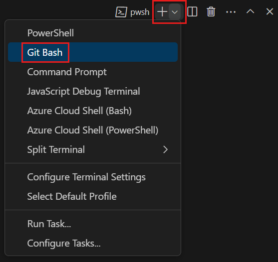Click the pwsh terminal shell icon
This screenshot has height=262, width=278.
[121, 12]
